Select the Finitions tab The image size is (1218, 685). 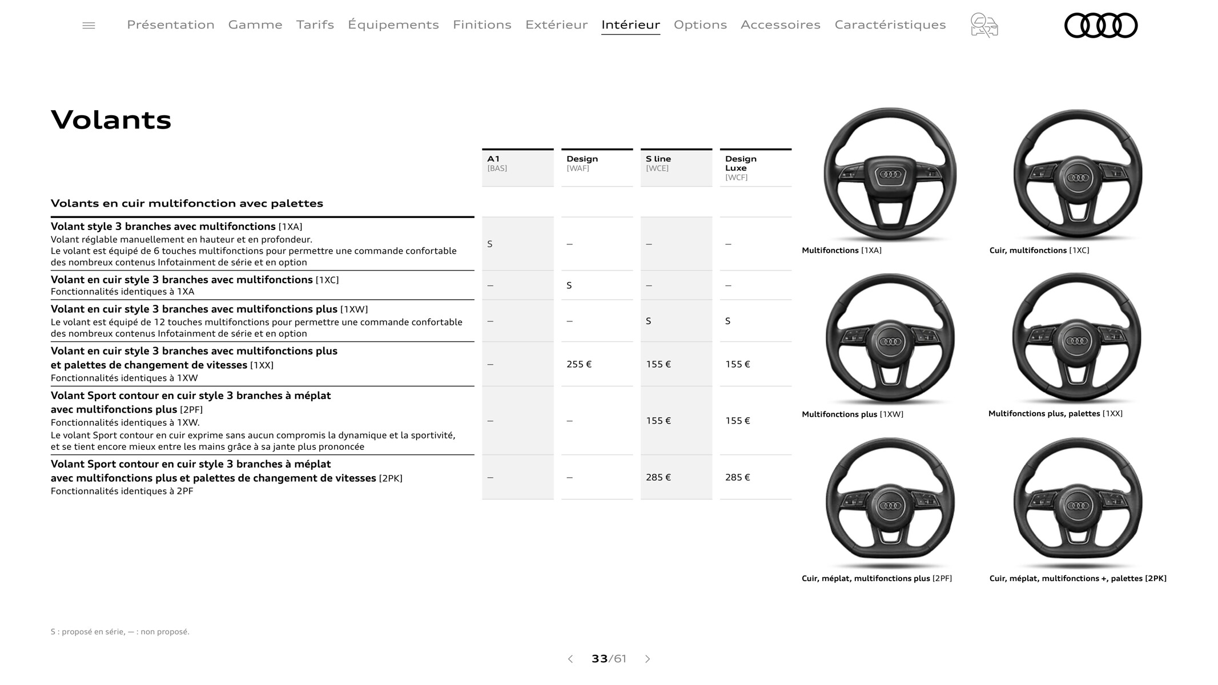coord(482,25)
